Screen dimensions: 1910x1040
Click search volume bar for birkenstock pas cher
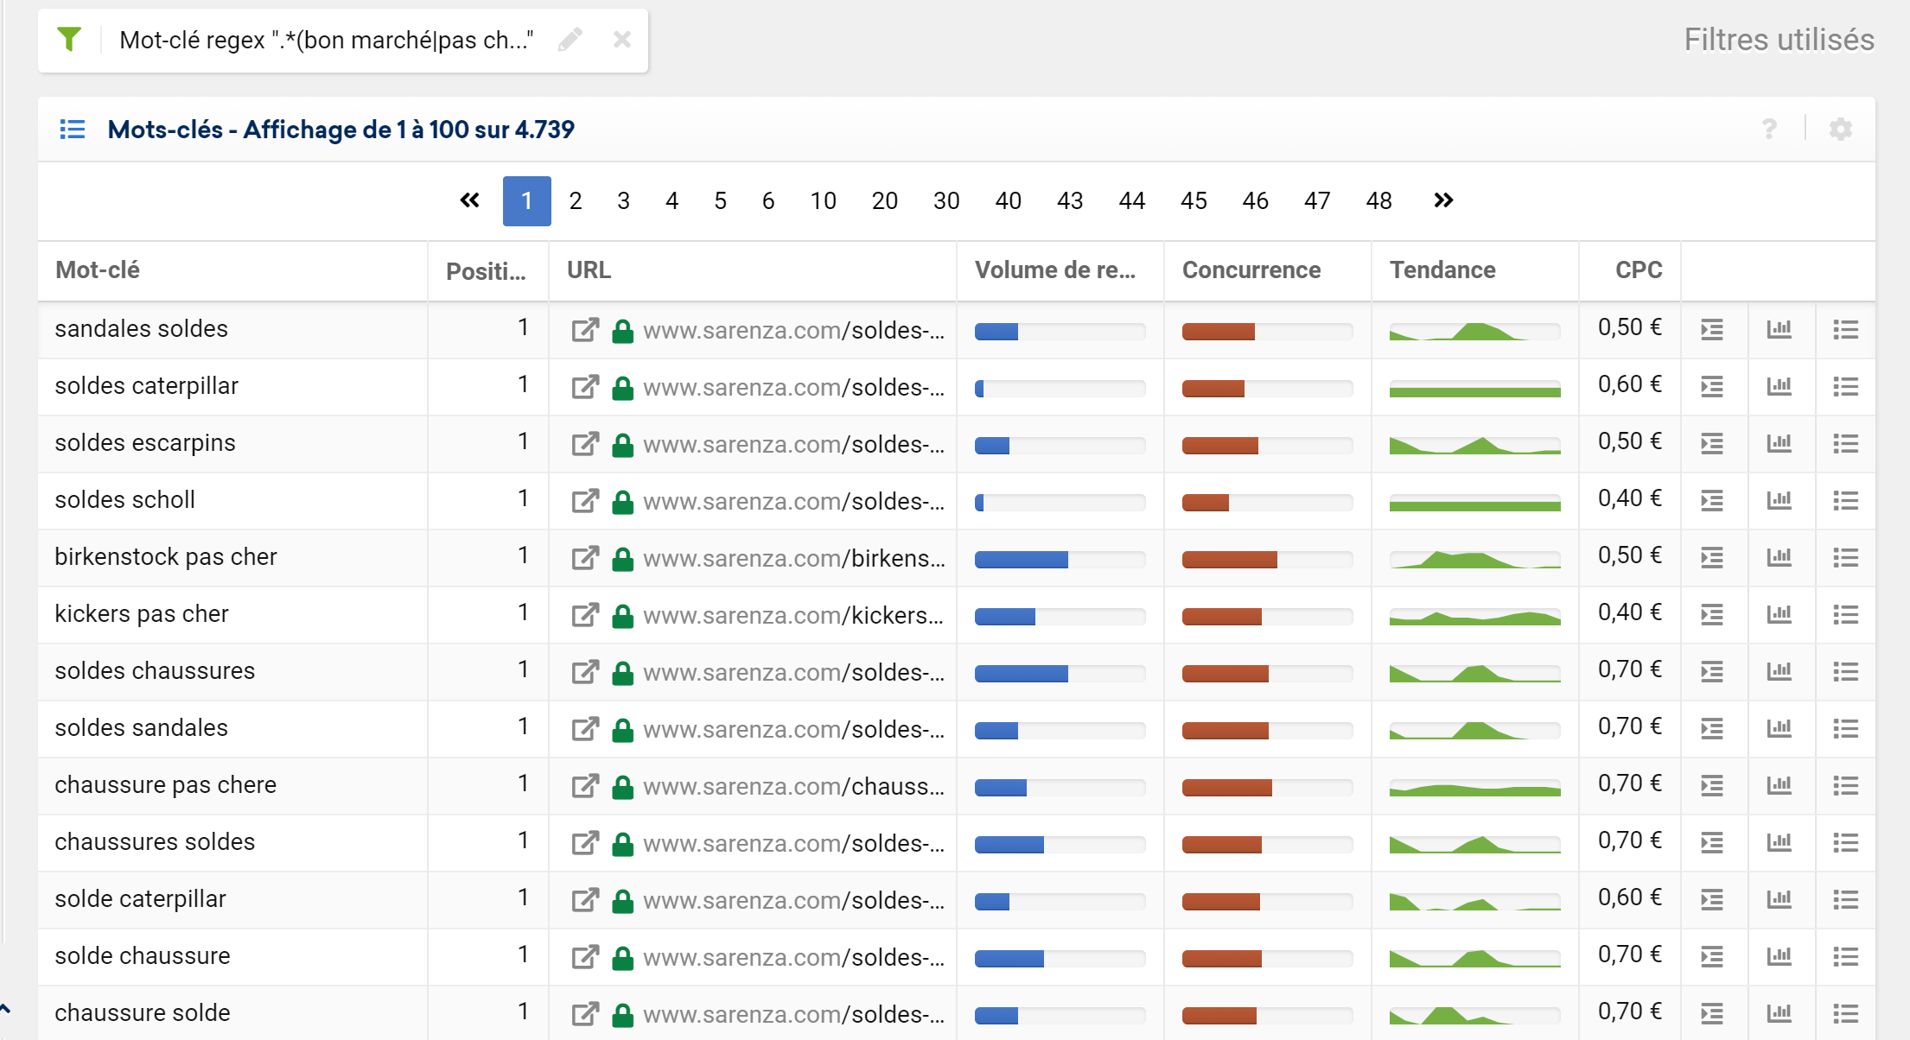pos(1060,560)
